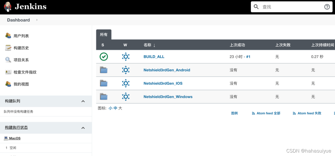Open the Netshield3rdGen_Windows folder link
This screenshot has width=335, height=156.
tap(168, 97)
